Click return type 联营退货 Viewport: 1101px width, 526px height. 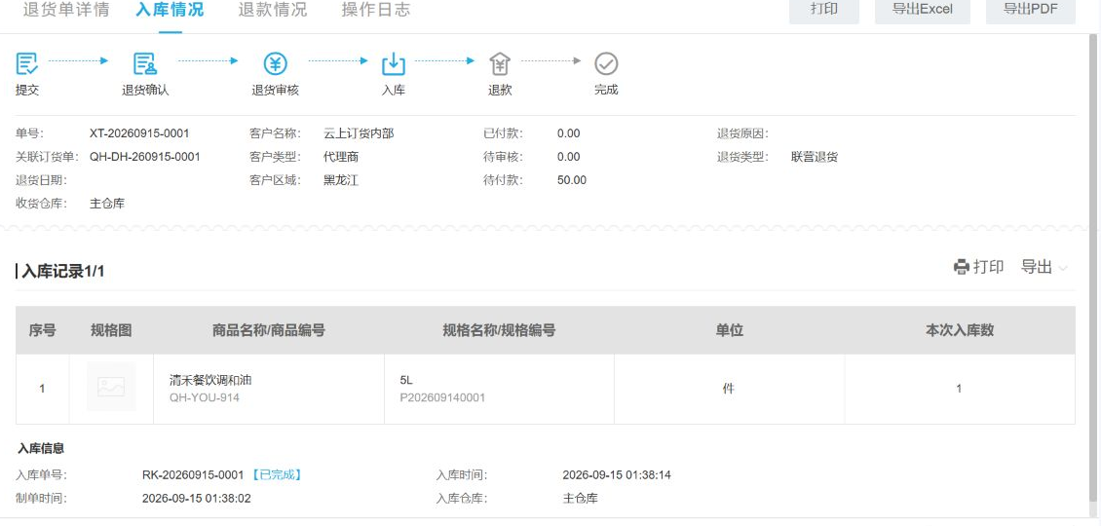[815, 157]
